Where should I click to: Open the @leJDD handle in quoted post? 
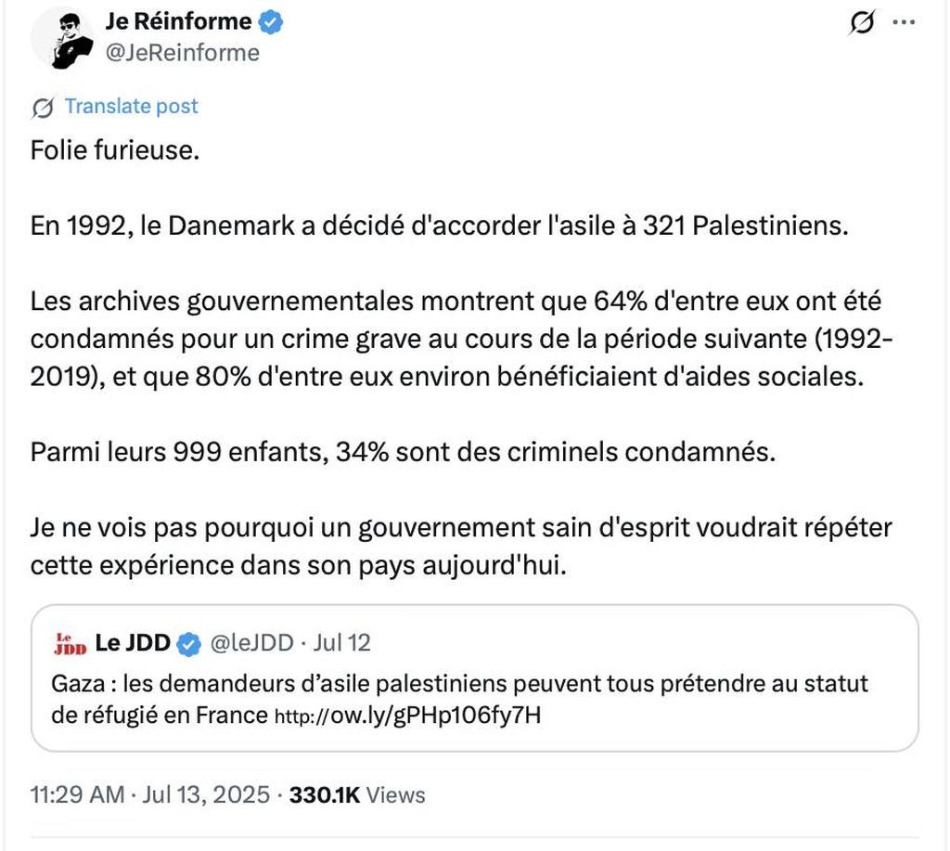(252, 642)
